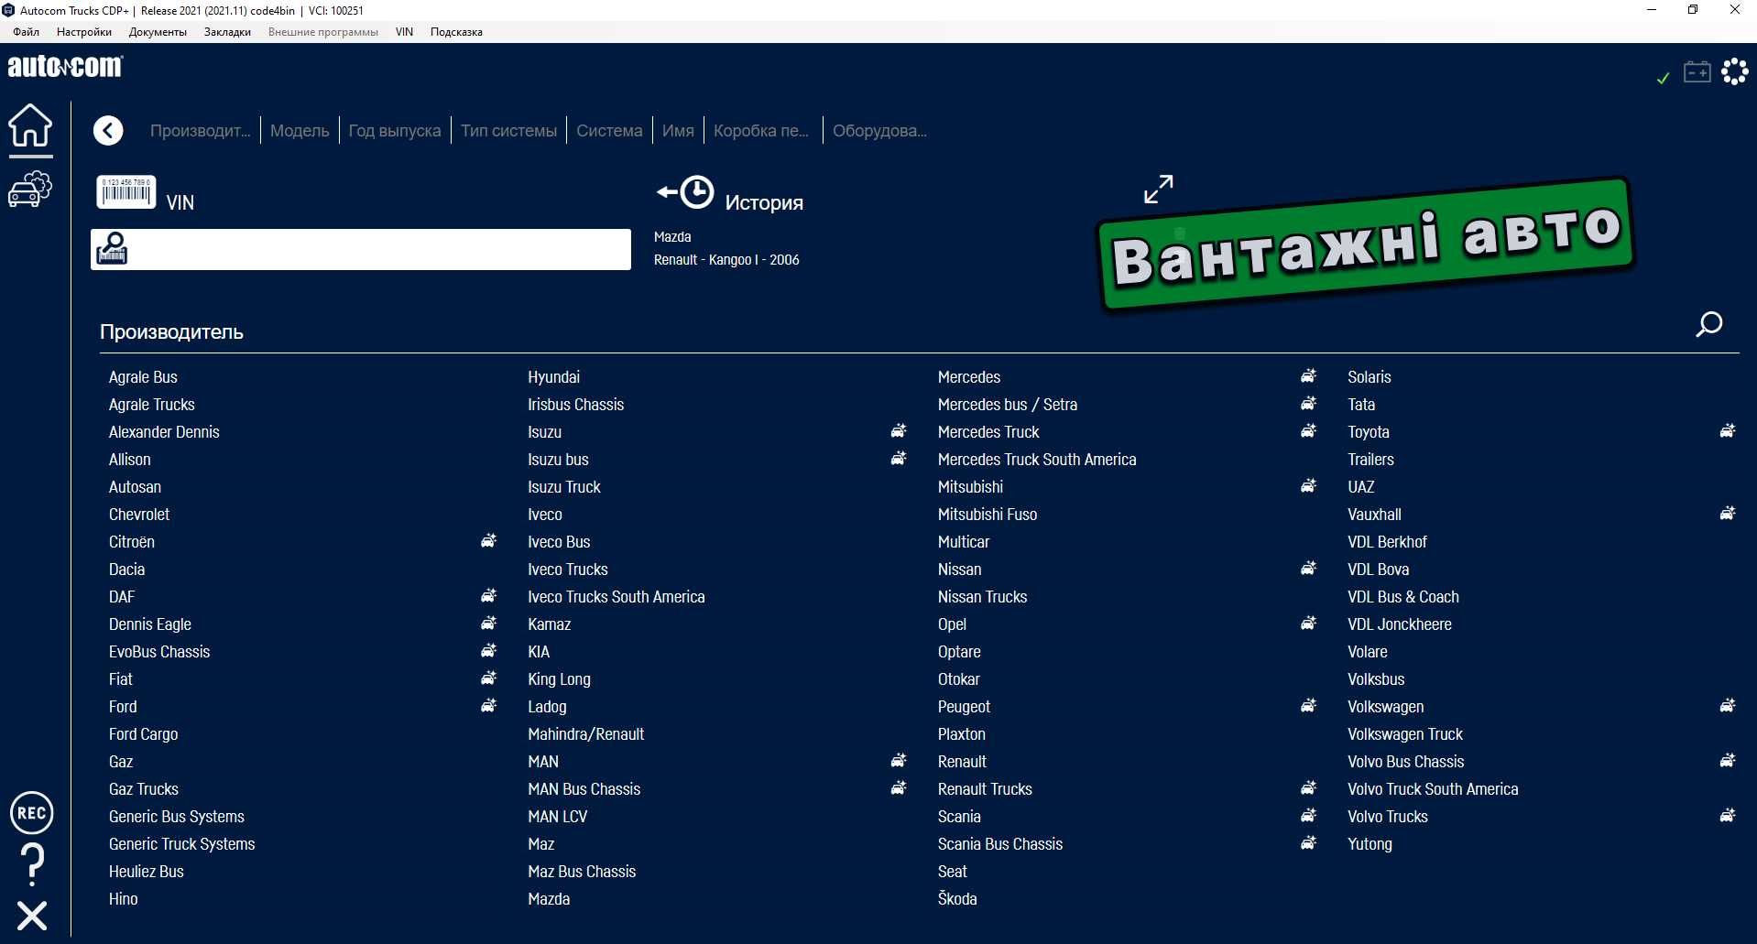Click the car icon beside Scania
This screenshot has width=1757, height=944.
[x=1309, y=816]
